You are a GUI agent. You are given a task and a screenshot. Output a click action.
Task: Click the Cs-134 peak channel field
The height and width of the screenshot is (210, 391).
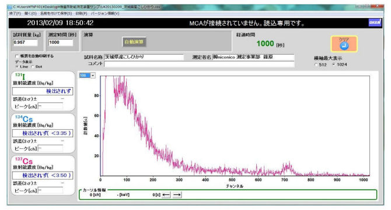(50, 148)
